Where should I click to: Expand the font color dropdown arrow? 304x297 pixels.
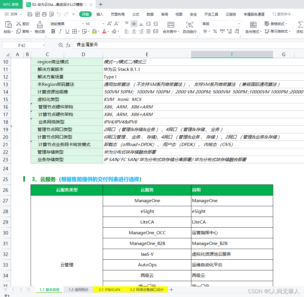(108, 31)
